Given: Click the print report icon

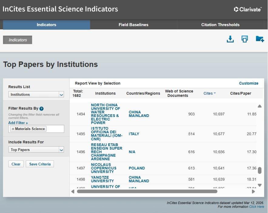Looking at the screenshot, I should pyautogui.click(x=245, y=39).
